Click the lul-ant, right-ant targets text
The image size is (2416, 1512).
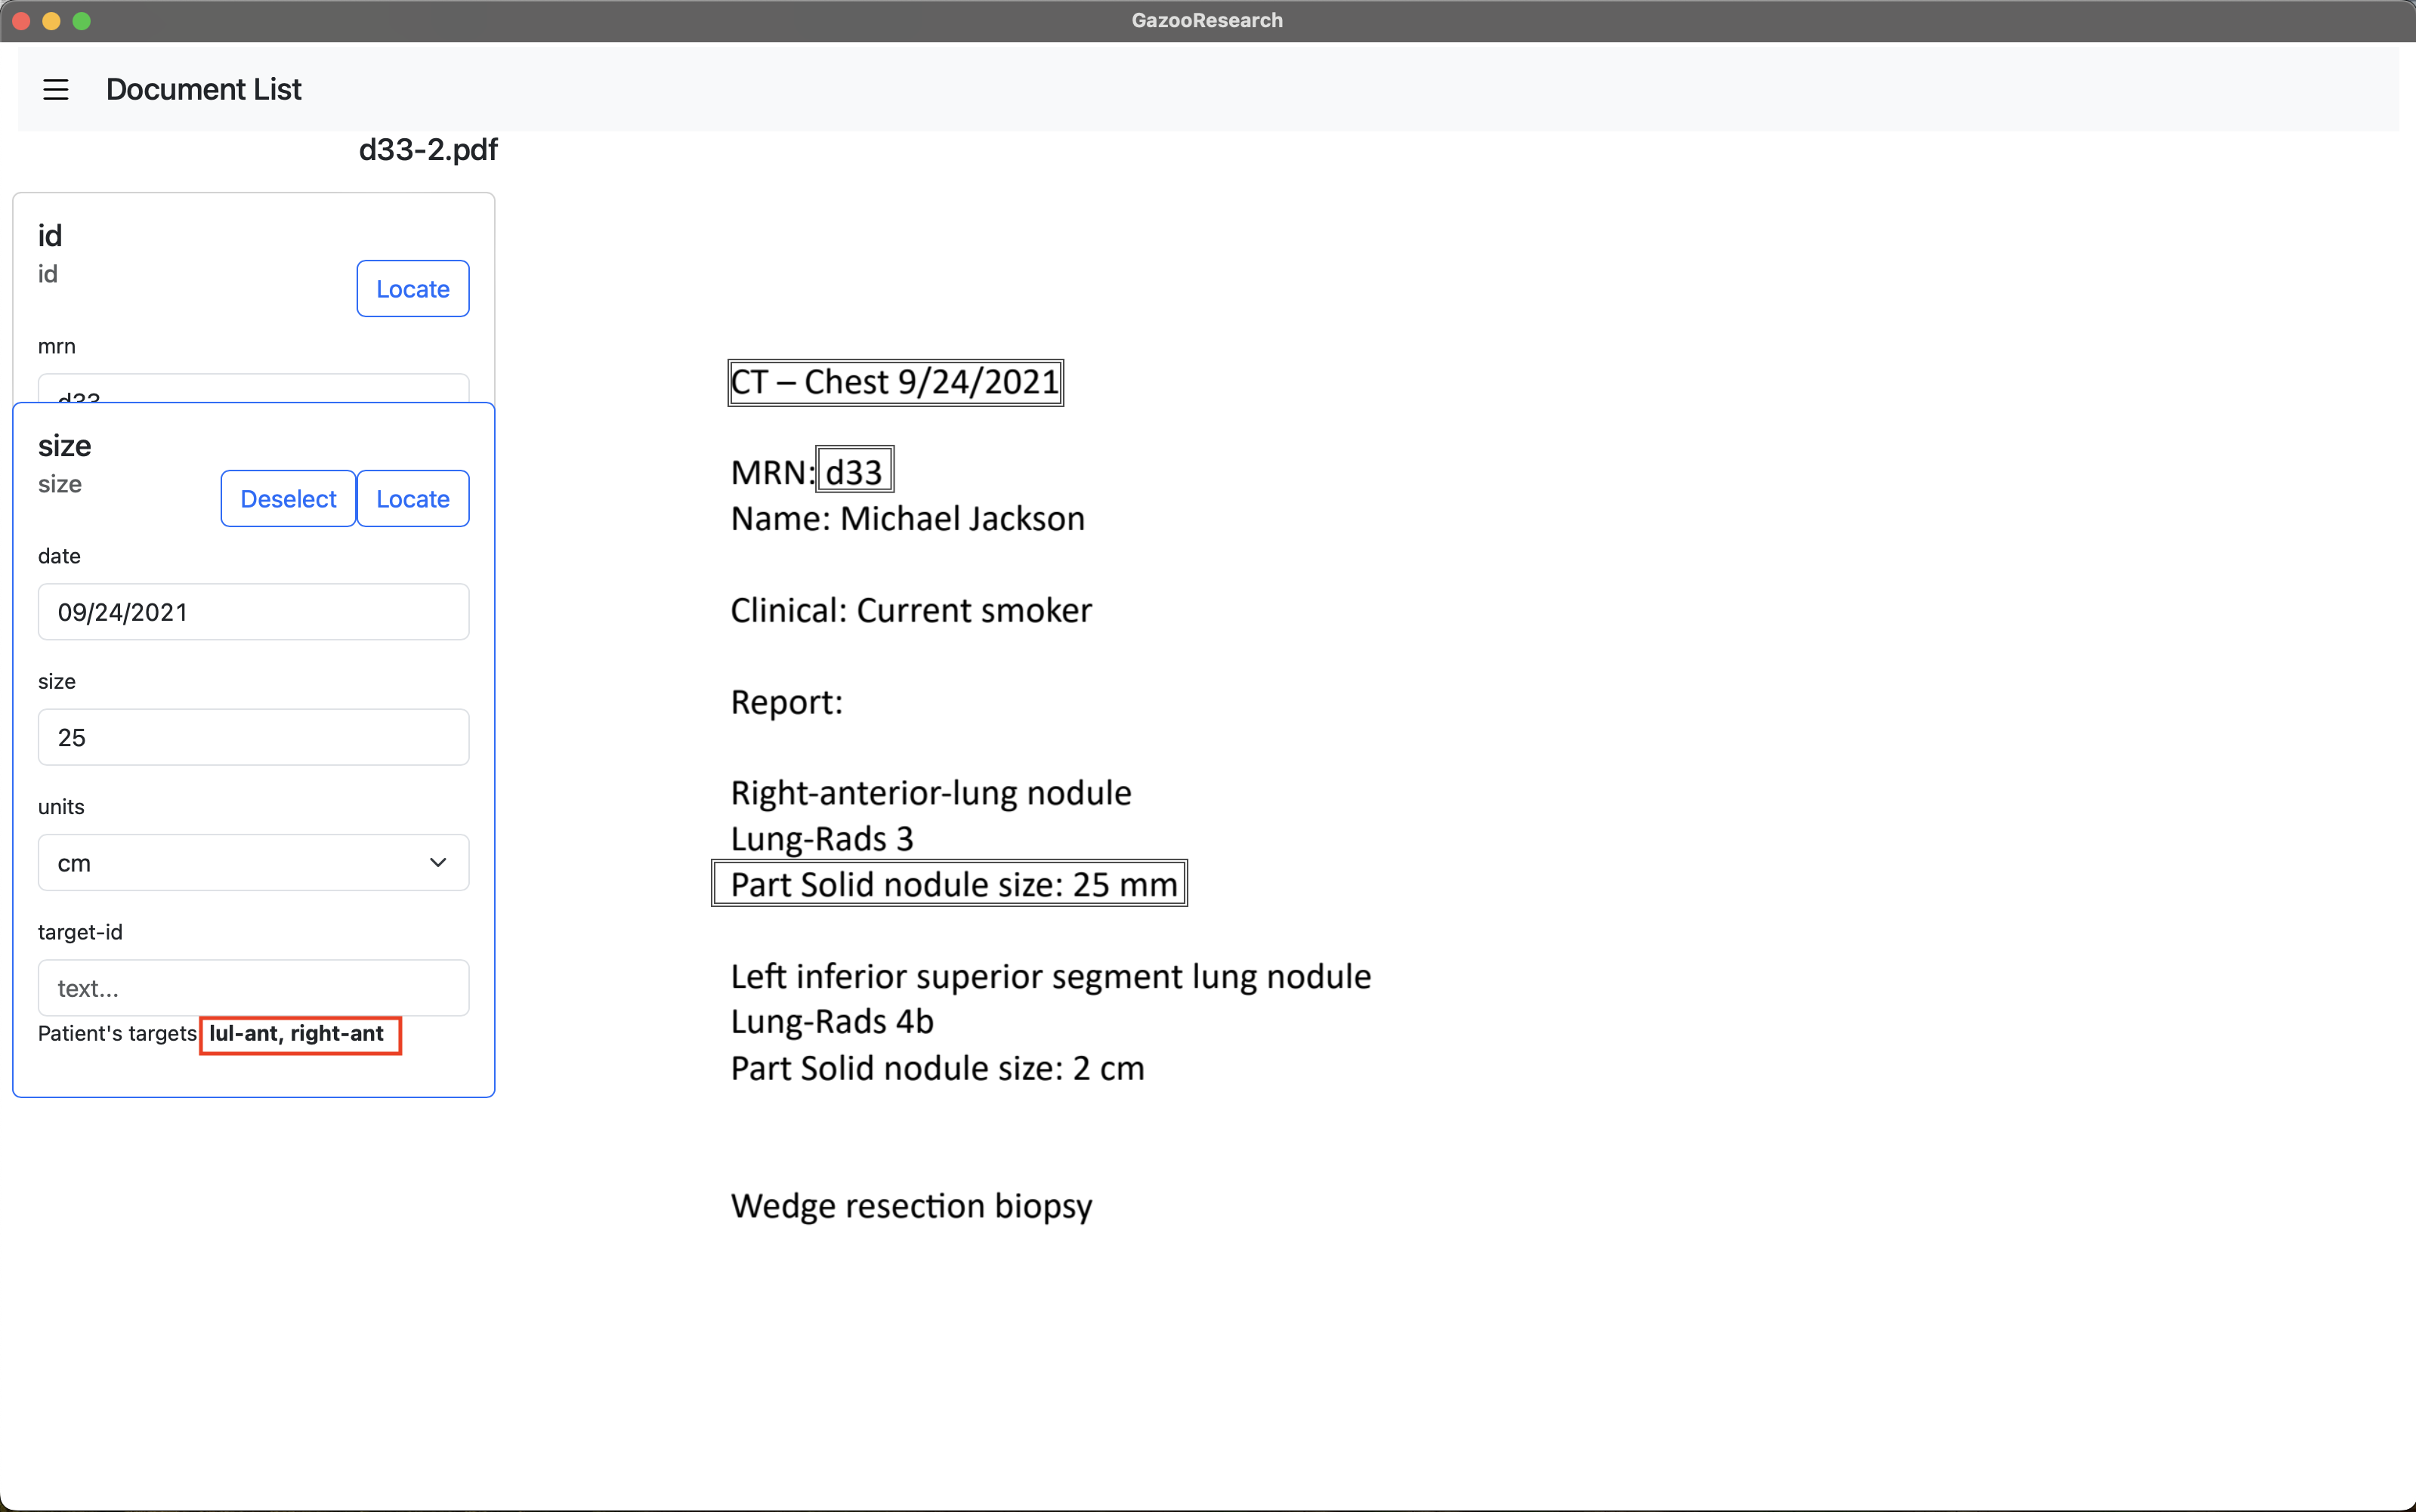point(297,1034)
